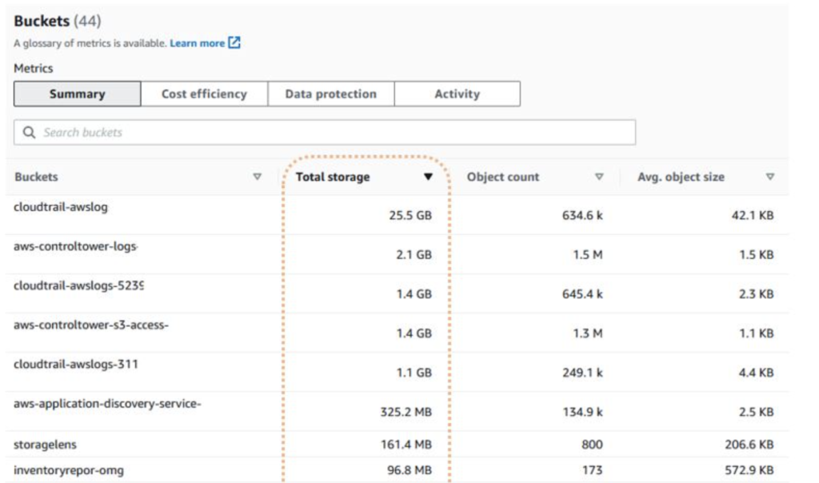The height and width of the screenshot is (483, 819).
Task: Select the 1.1 KB average size
Action: pyautogui.click(x=757, y=333)
